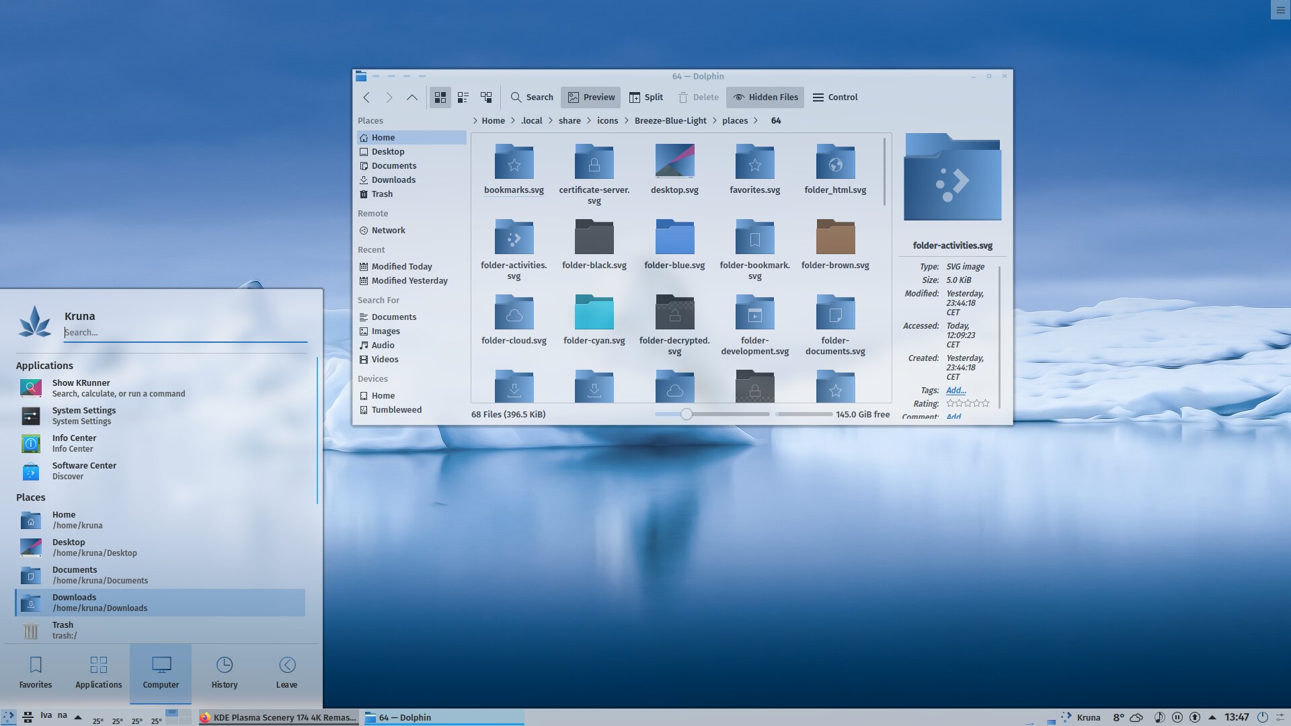The width and height of the screenshot is (1291, 726).
Task: Expand breadcrumb arrow before Home
Action: pos(475,121)
